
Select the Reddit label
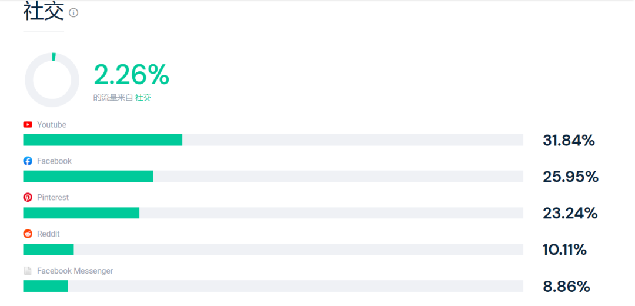coord(49,234)
